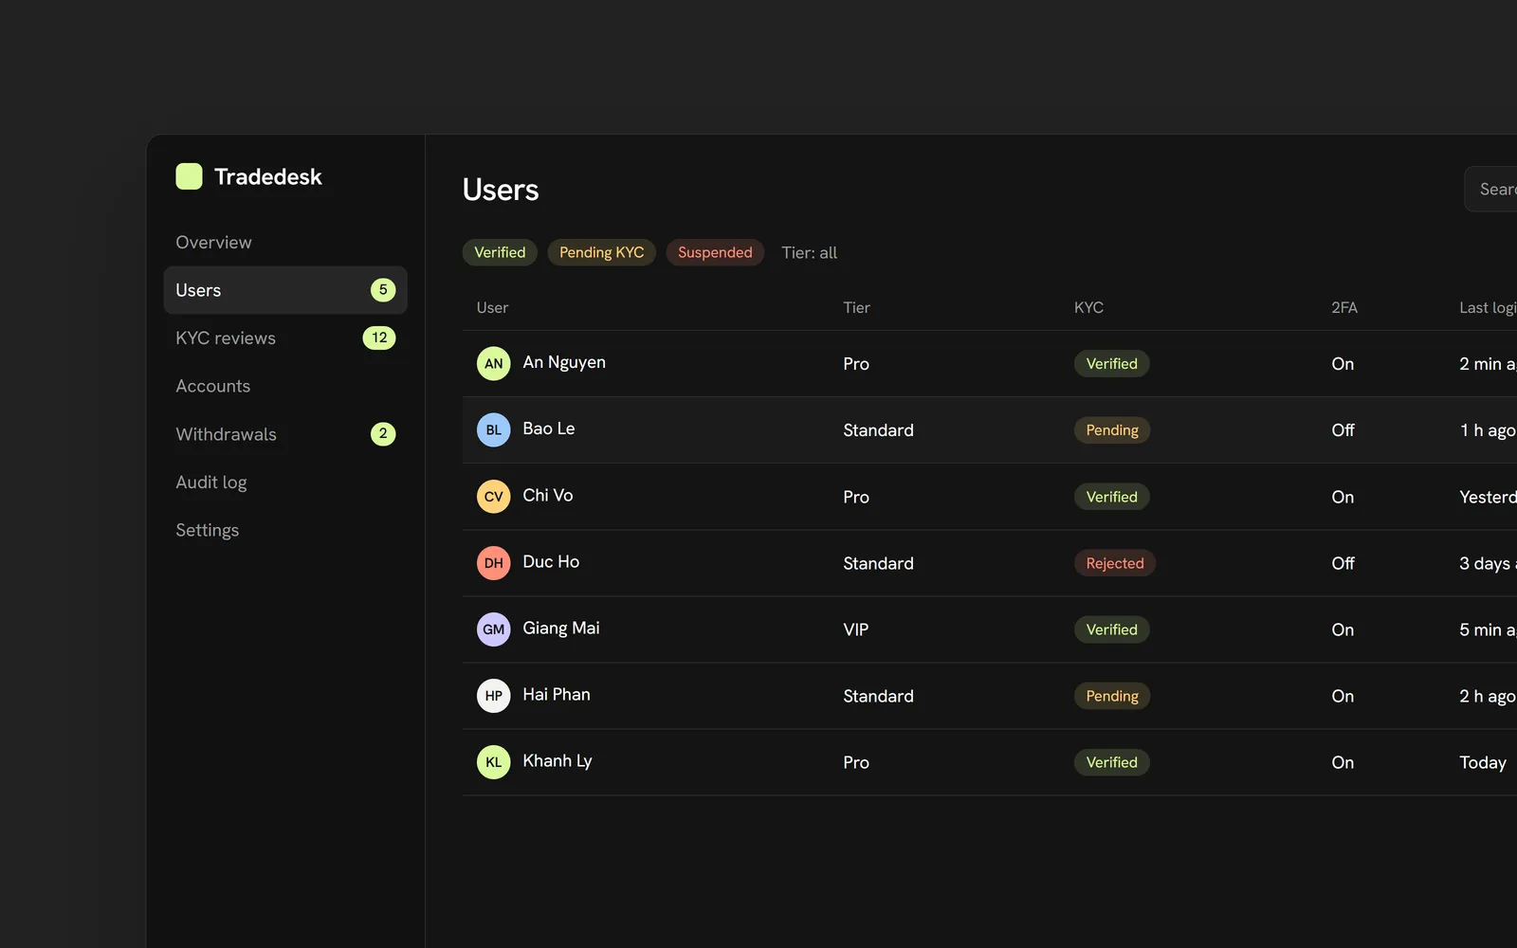
Task: Click the name Giang Mai
Action: click(561, 628)
